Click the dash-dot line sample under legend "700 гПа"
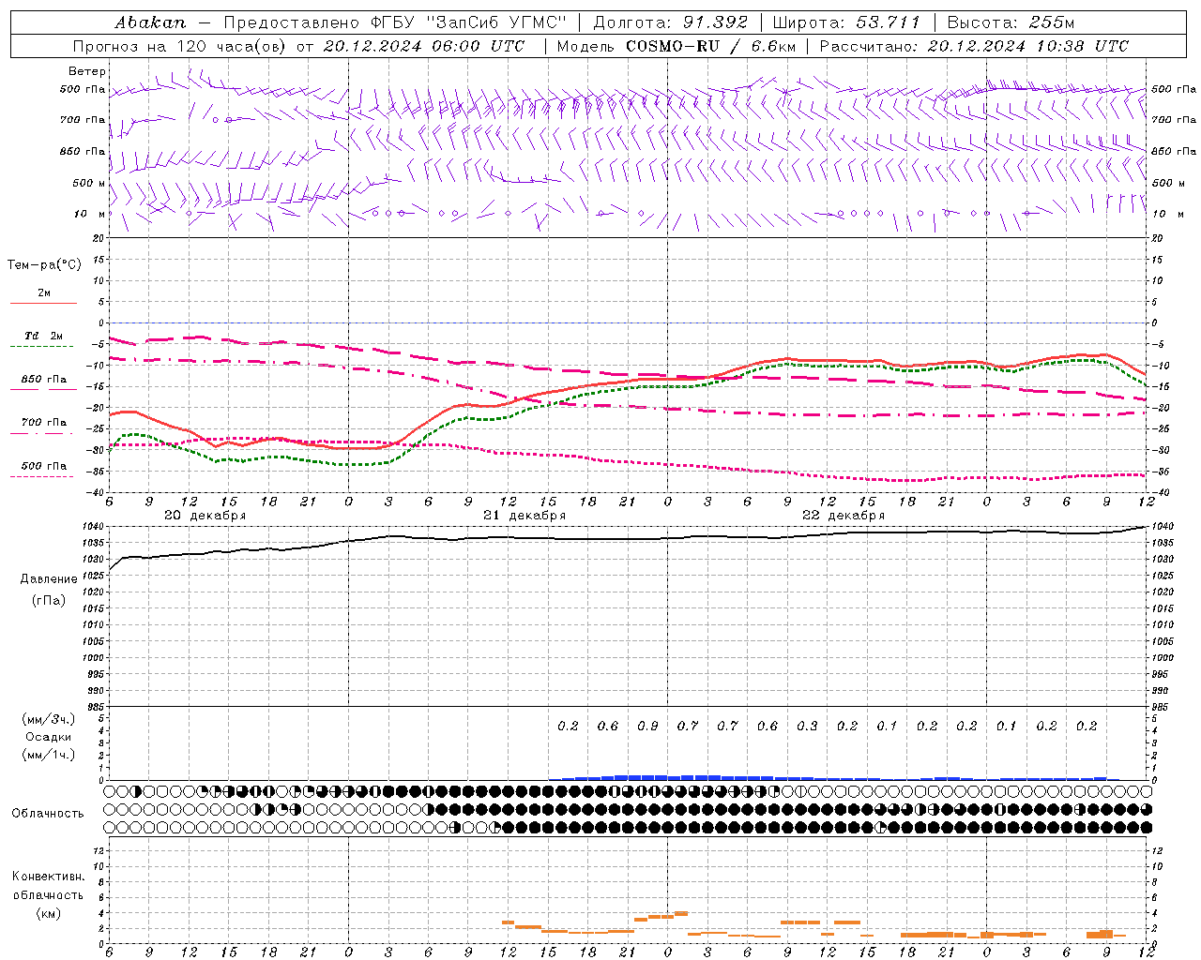Screen dimensions: 1201x960 coord(41,433)
